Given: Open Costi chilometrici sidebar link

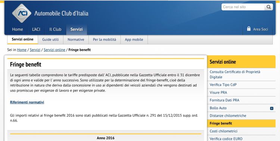Looking at the screenshot, I should coord(223,131).
